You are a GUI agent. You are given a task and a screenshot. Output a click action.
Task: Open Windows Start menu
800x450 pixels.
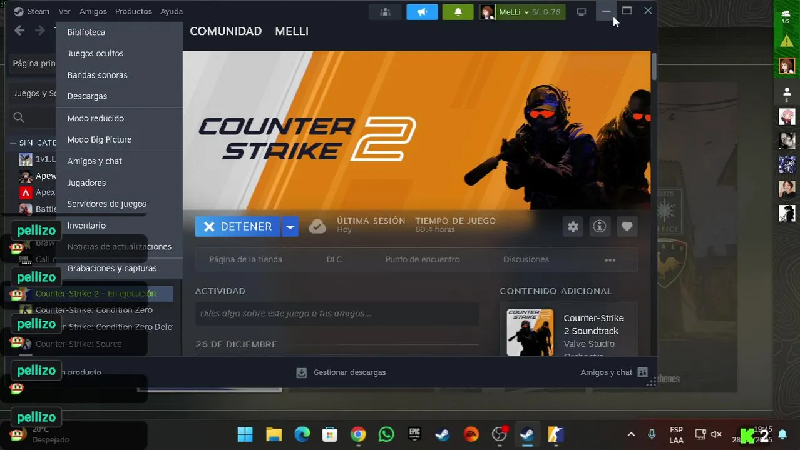click(x=245, y=434)
